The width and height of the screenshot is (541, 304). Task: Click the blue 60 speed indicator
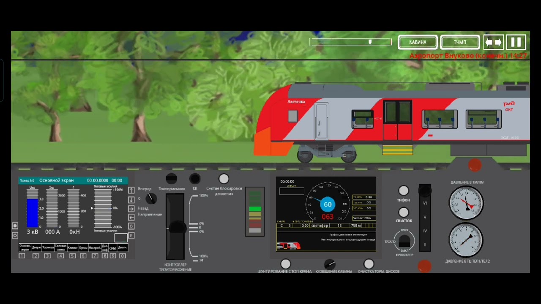328,204
